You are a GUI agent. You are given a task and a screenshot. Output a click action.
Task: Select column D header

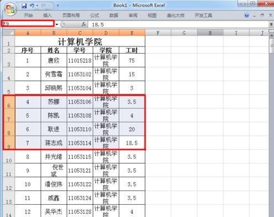point(106,33)
